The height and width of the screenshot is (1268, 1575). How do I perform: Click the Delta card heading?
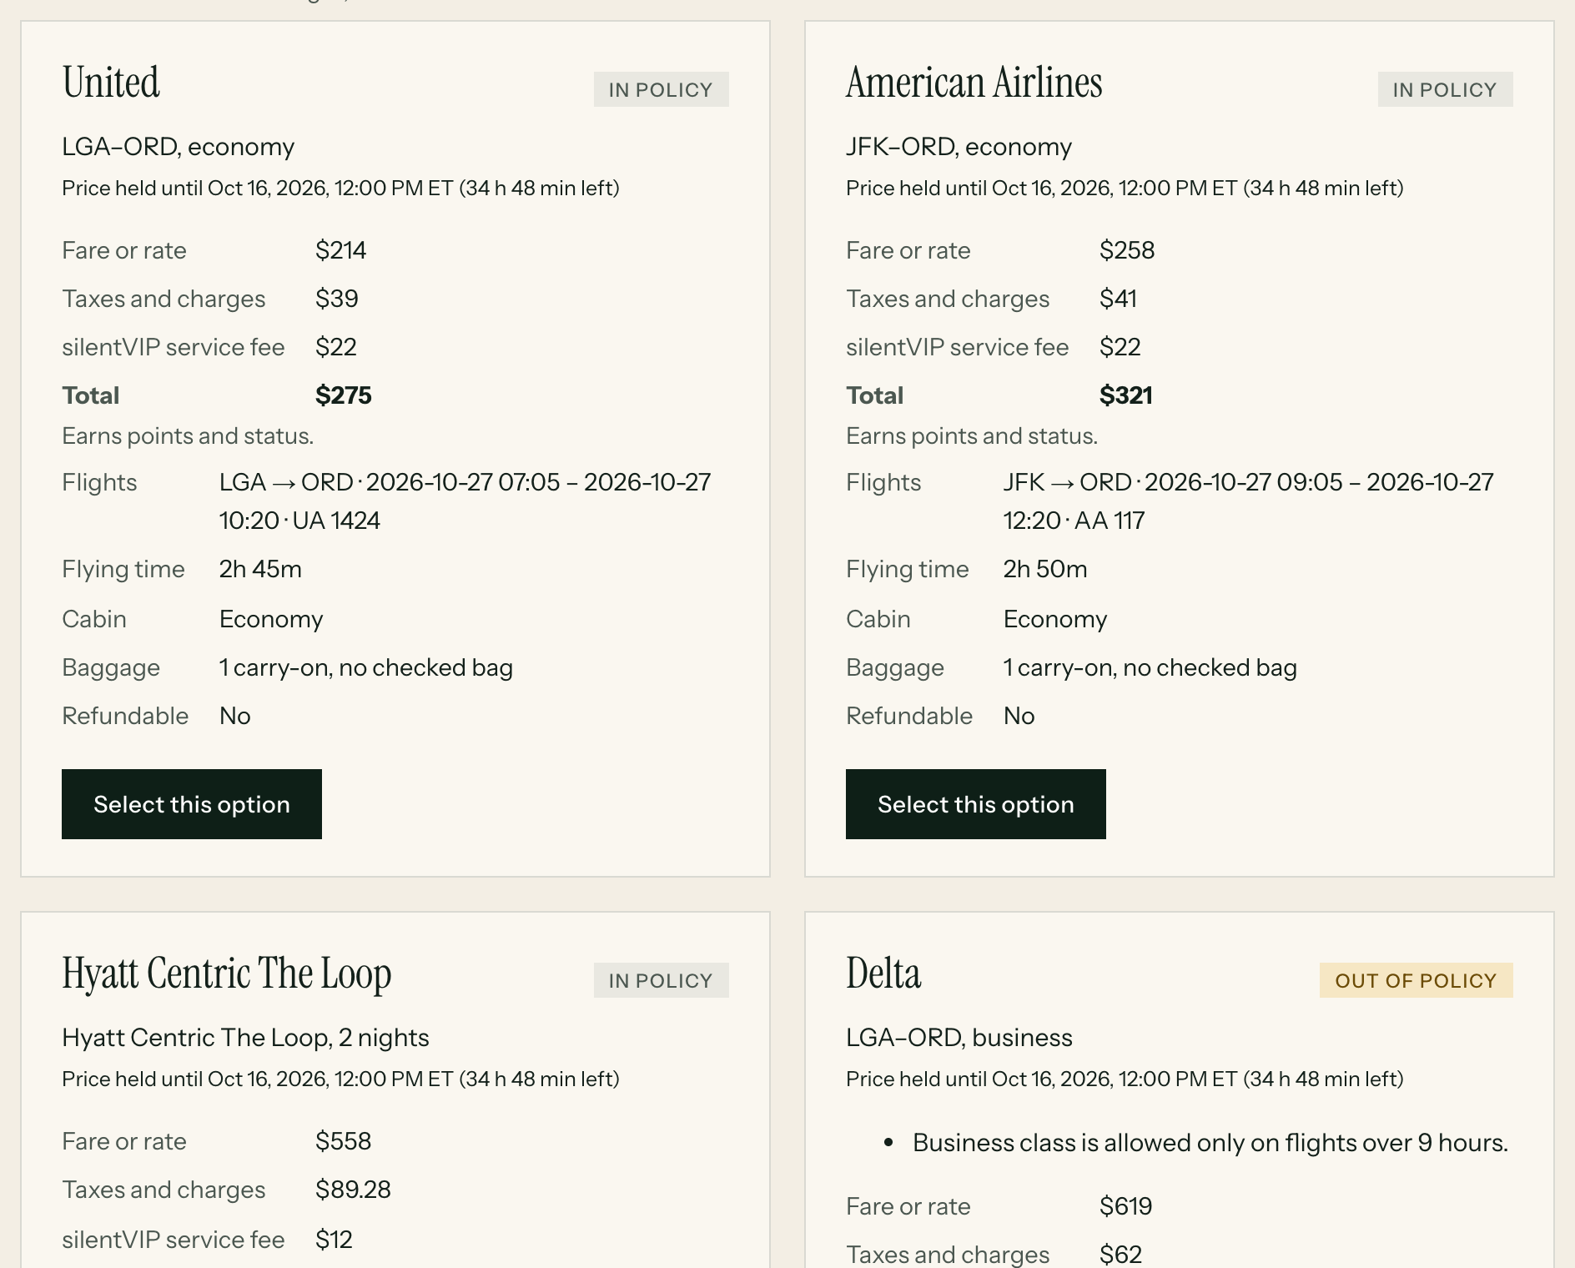coord(883,974)
